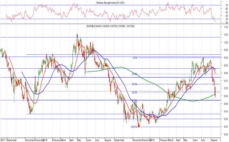Click the RSI axis value 70
The height and width of the screenshot is (142, 229).
click(x=227, y=5)
